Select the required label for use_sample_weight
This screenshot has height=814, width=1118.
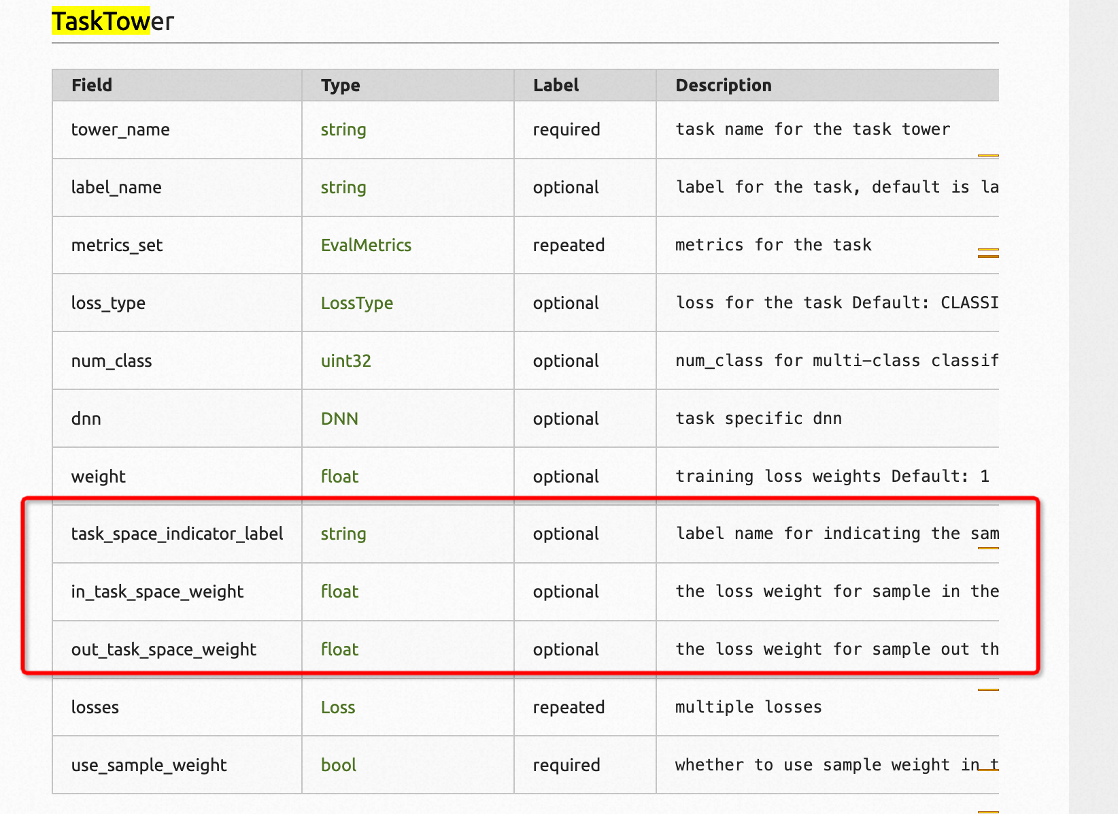(566, 765)
